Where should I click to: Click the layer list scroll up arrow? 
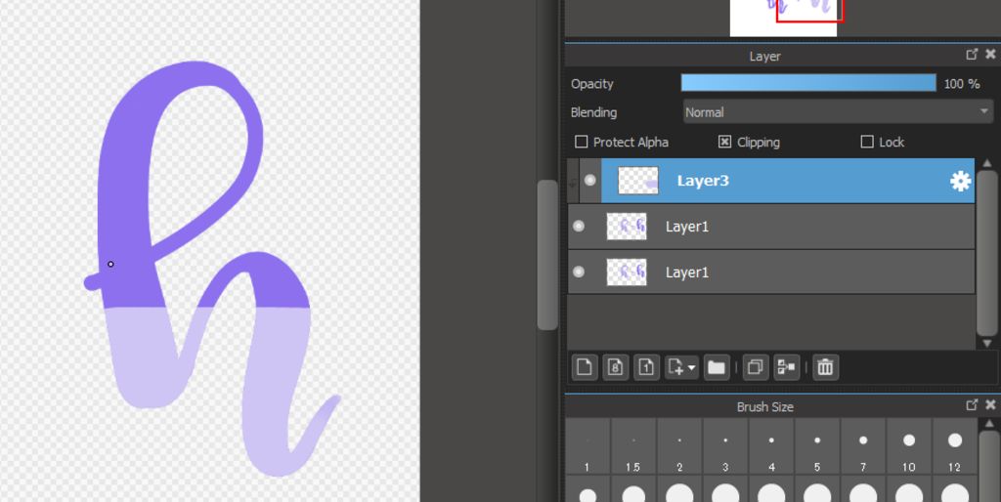pos(987,163)
